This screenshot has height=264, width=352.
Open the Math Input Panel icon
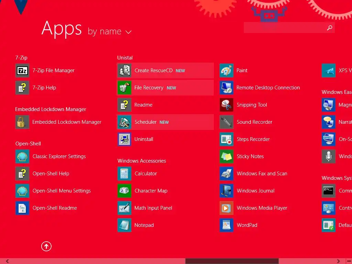coord(124,208)
